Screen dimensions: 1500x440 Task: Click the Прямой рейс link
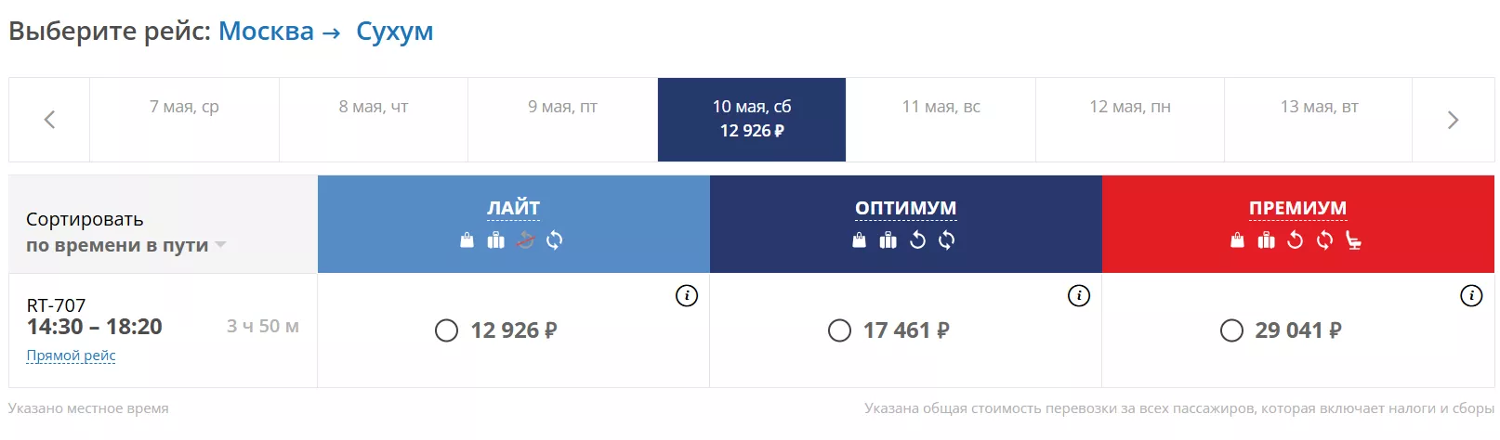coord(72,356)
